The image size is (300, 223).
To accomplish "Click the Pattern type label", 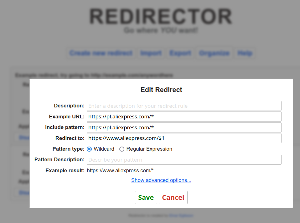I will 69,149.
